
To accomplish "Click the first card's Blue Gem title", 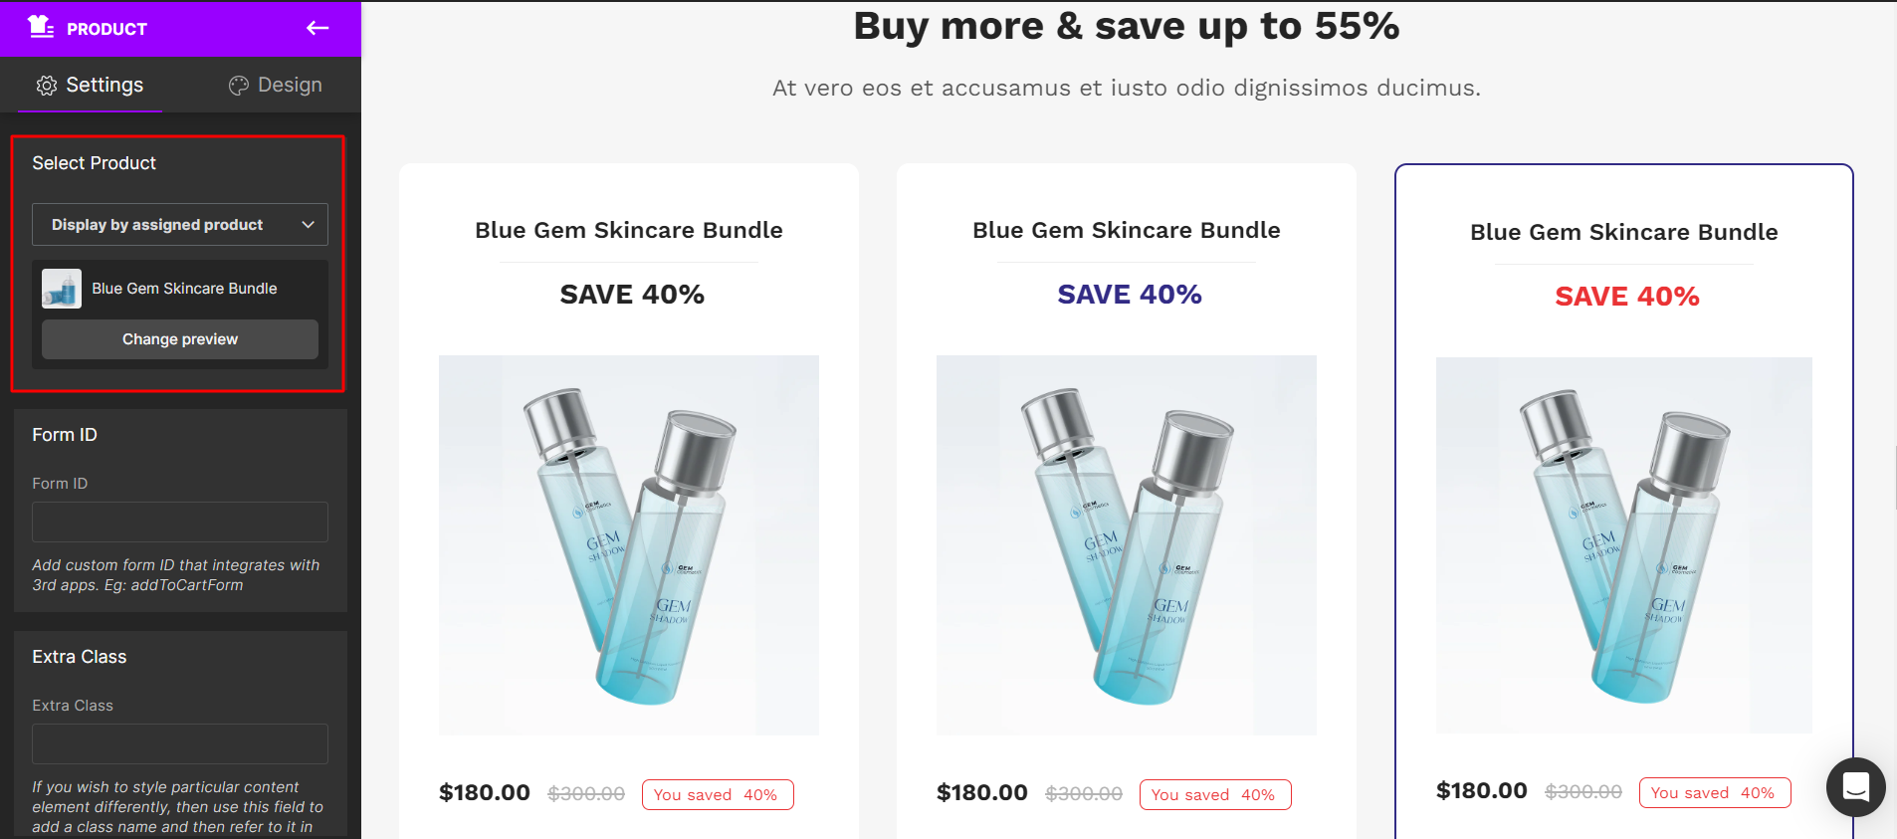I will click(x=629, y=231).
